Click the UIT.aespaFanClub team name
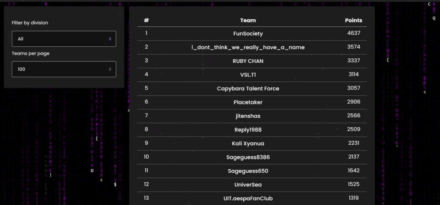This screenshot has width=440, height=205. coord(248,198)
